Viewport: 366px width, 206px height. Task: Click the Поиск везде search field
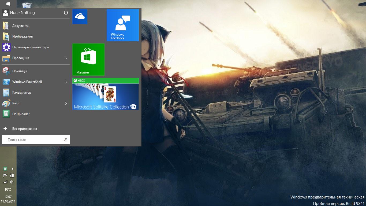tap(33, 140)
